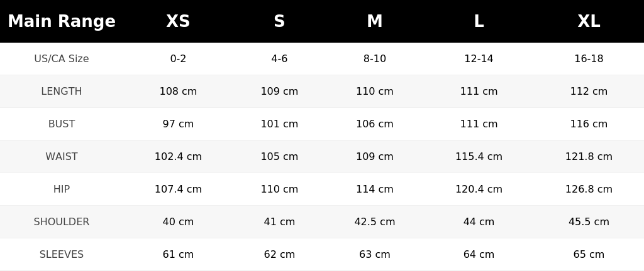
Task: Click the 0-2 US size cell
Action: tap(178, 58)
